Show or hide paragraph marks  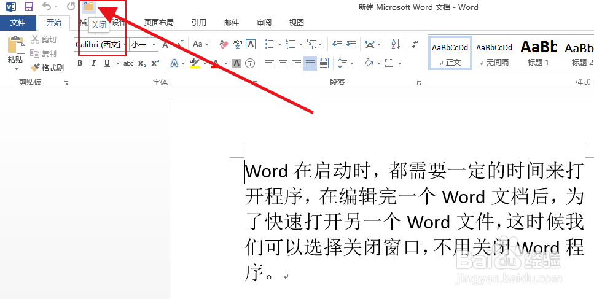[415, 44]
